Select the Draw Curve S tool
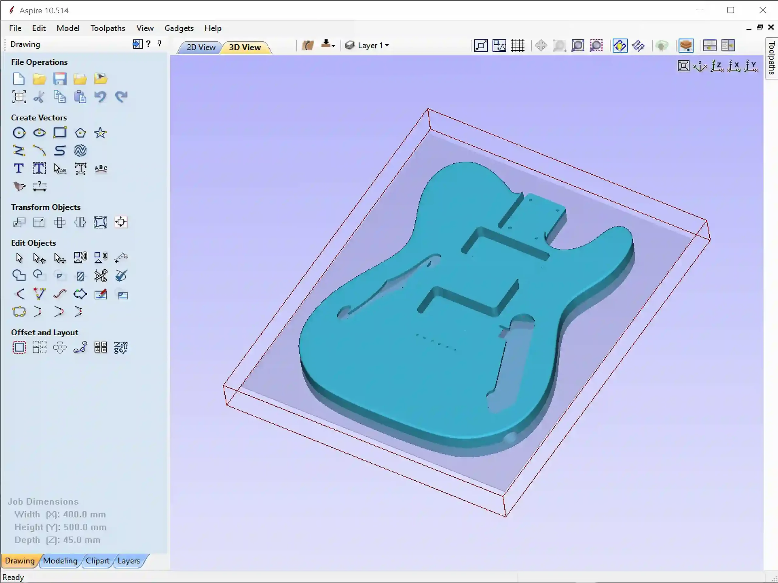This screenshot has width=778, height=583. coord(60,151)
